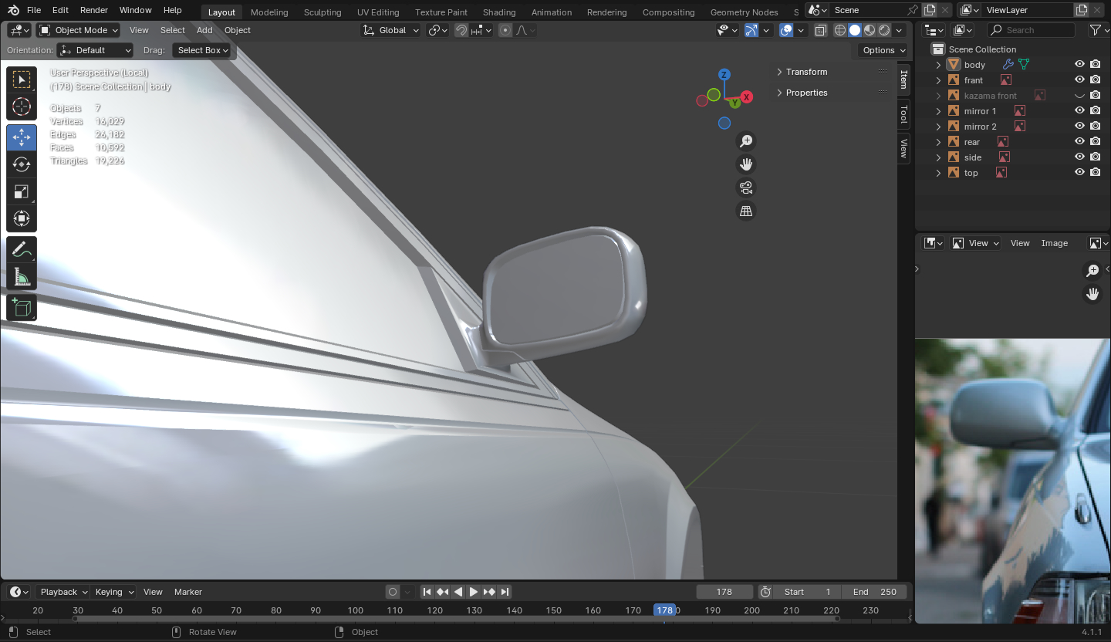Viewport: 1111px width, 642px height.
Task: Open the Global transform orientation dropdown
Action: [x=391, y=30]
